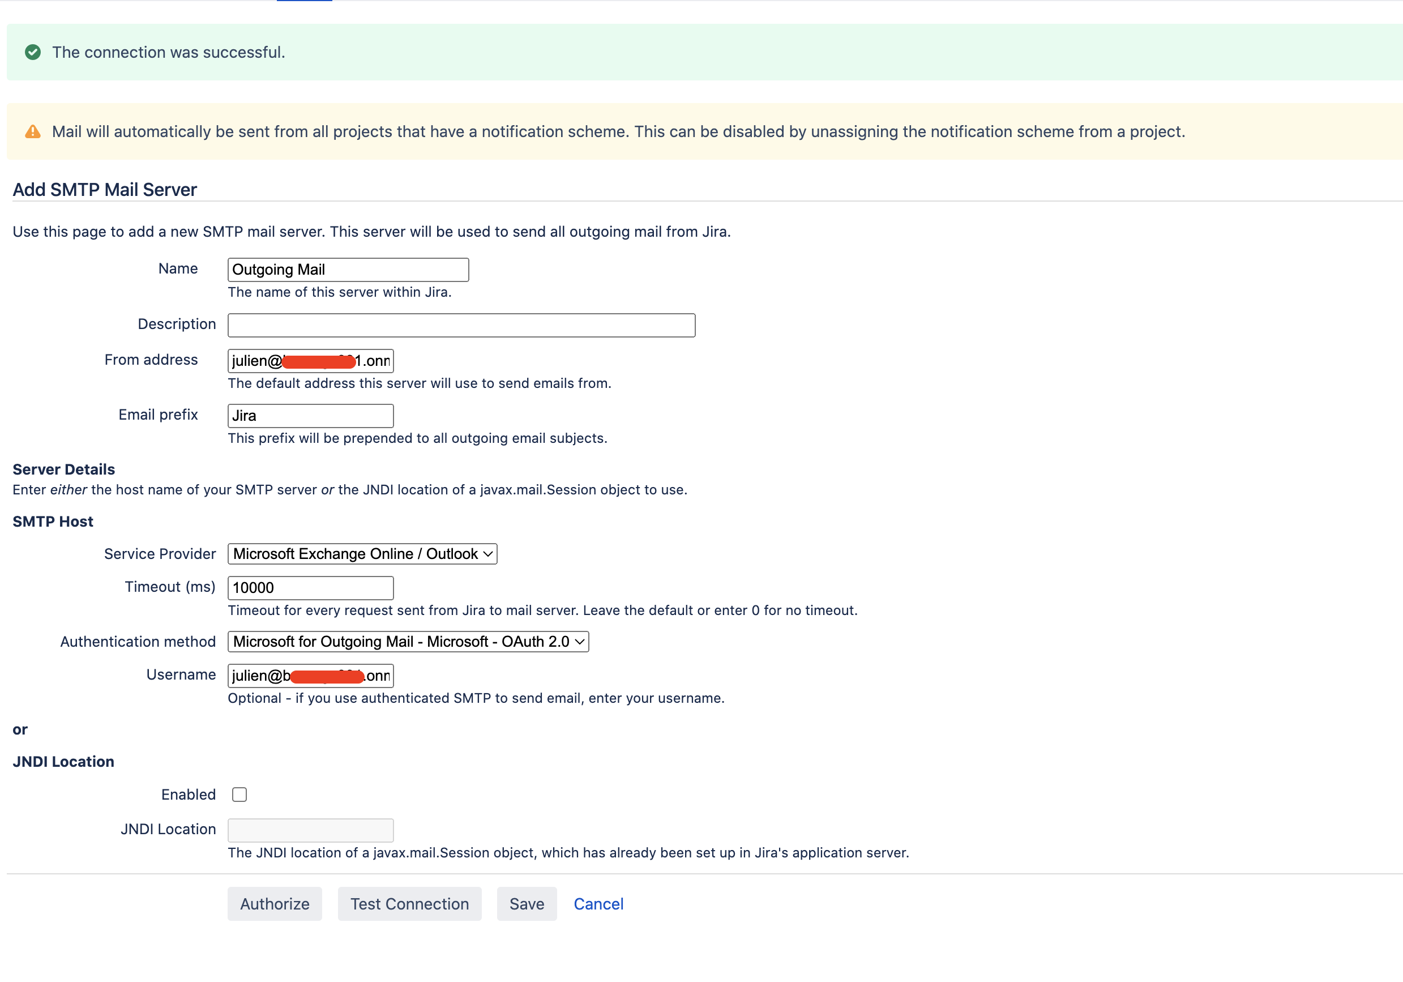The height and width of the screenshot is (982, 1403).
Task: Select the Email prefix field
Action: coord(310,416)
